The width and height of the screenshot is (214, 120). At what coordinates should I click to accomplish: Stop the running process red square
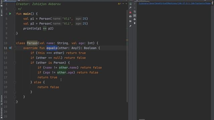pos(130,12)
